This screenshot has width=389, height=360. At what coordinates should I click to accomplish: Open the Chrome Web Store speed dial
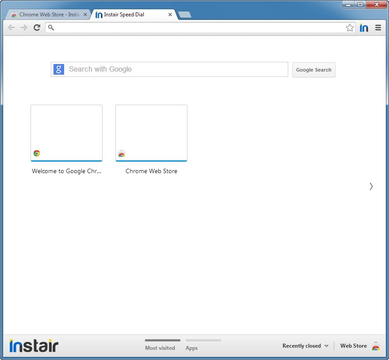coord(151,133)
